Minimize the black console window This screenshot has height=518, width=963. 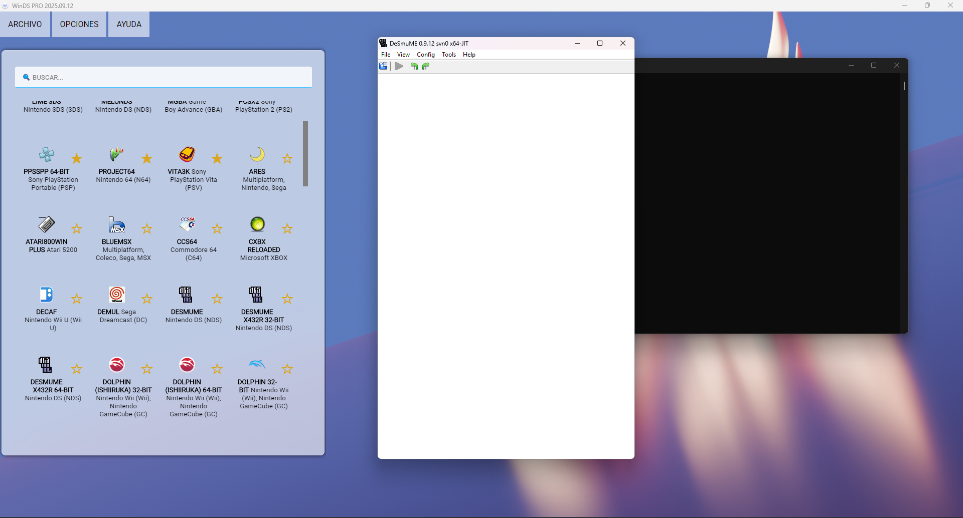(x=851, y=65)
